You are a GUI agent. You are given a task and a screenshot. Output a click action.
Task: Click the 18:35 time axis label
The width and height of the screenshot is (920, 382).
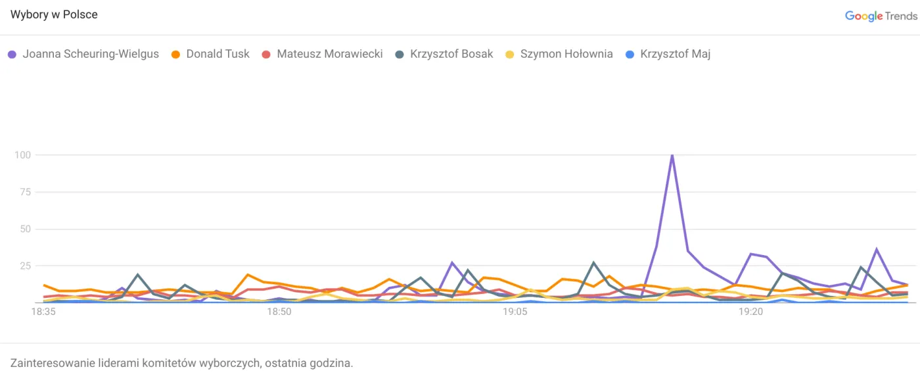tap(43, 312)
